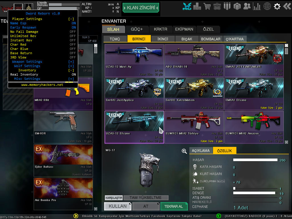Open the globe icon

tap(267, 7)
